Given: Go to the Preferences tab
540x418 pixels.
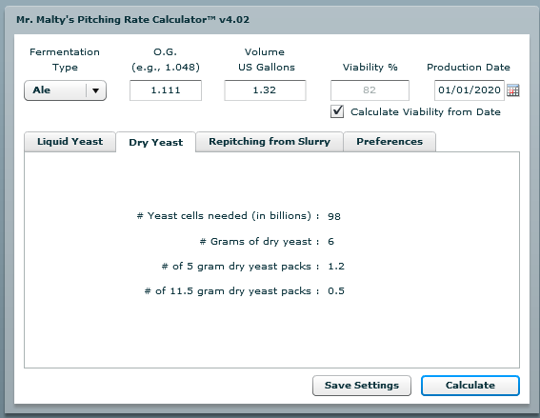Looking at the screenshot, I should [390, 142].
